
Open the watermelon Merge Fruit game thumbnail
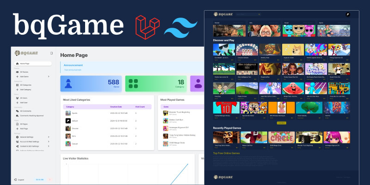click(x=293, y=88)
